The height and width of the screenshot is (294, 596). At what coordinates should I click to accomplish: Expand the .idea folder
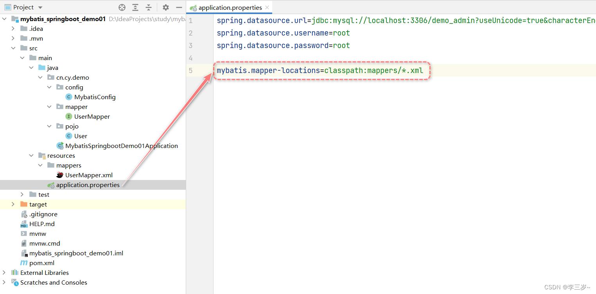pos(13,29)
